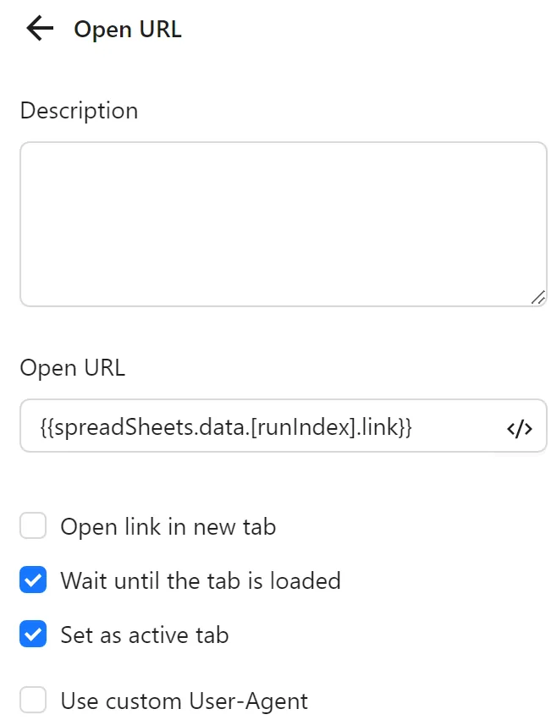Uncheck Wait until the tab is loaded

[33, 580]
